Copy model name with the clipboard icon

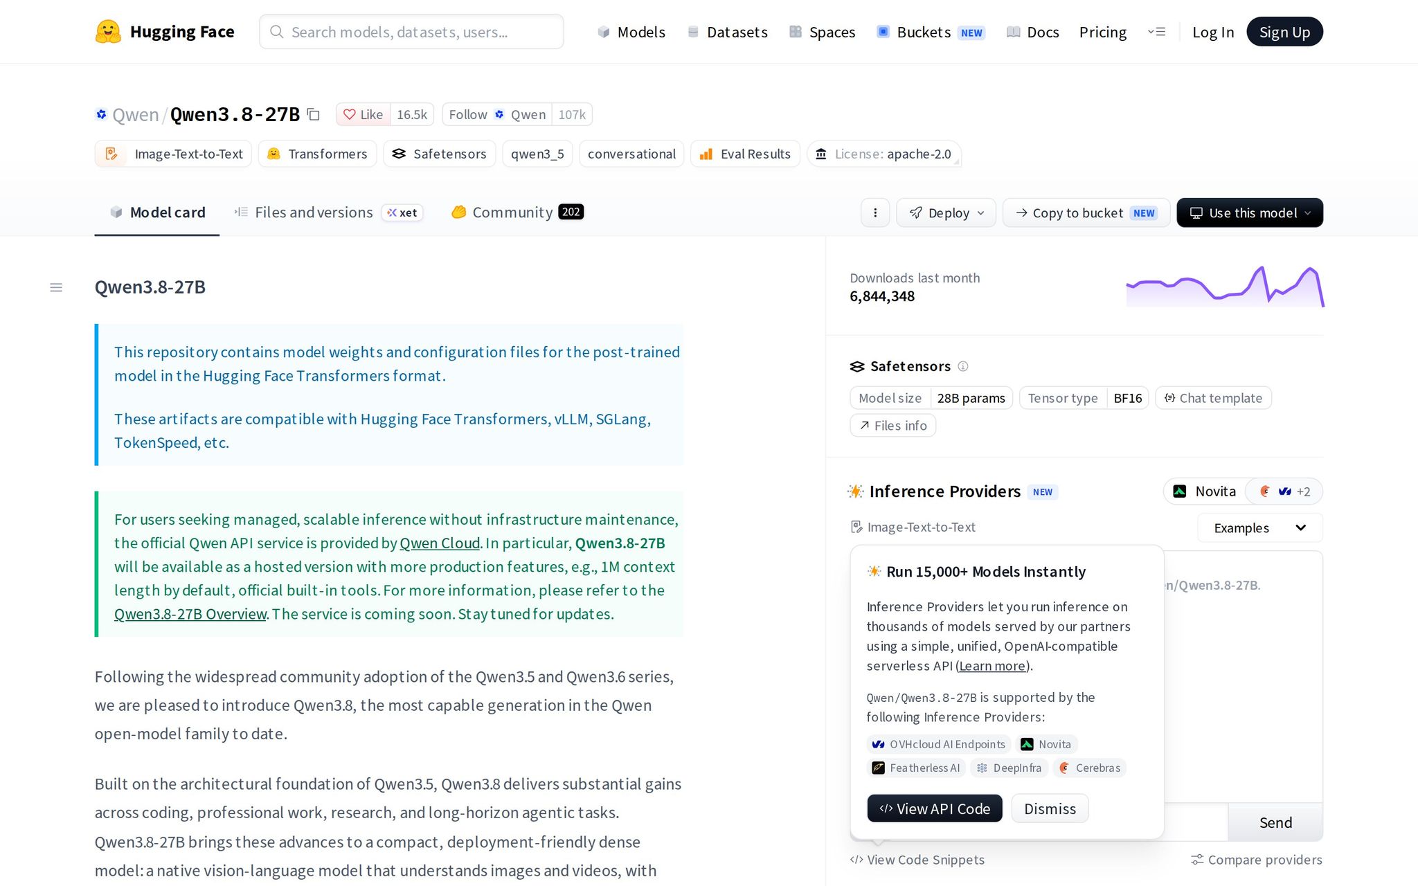click(314, 114)
